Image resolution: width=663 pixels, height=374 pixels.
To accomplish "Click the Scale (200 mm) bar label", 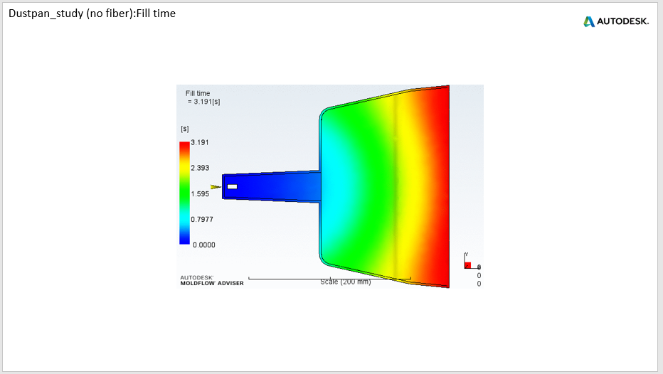I will coord(346,282).
